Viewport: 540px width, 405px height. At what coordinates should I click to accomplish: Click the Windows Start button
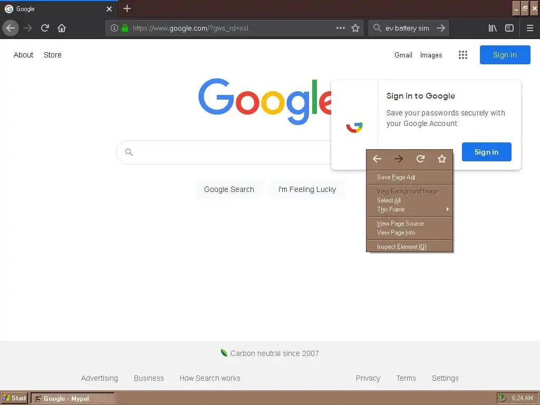(x=14, y=398)
